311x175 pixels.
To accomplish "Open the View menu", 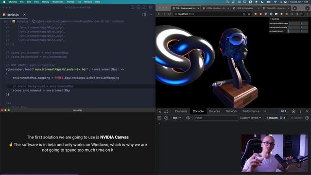I will click(36, 2).
